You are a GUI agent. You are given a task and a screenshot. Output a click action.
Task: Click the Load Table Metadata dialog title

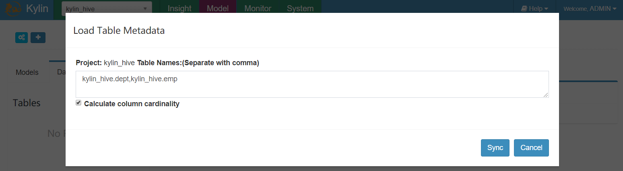pos(119,31)
